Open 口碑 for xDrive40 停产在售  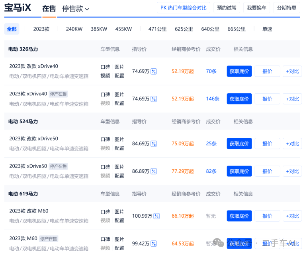106,95
